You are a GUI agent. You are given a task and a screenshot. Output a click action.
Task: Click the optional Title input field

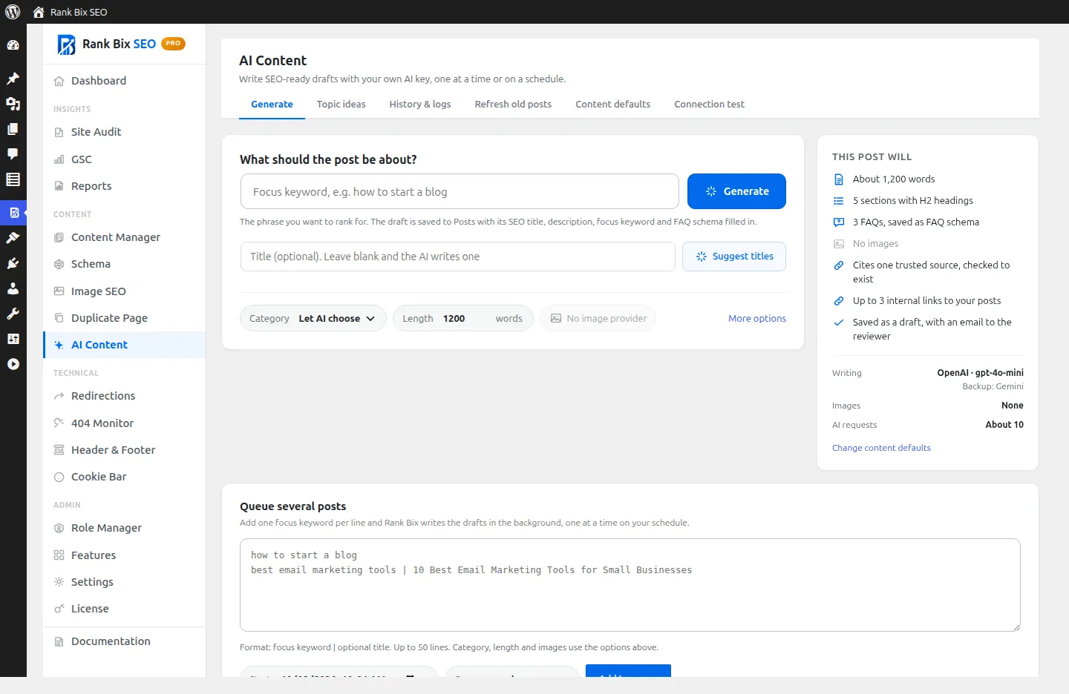pos(457,257)
